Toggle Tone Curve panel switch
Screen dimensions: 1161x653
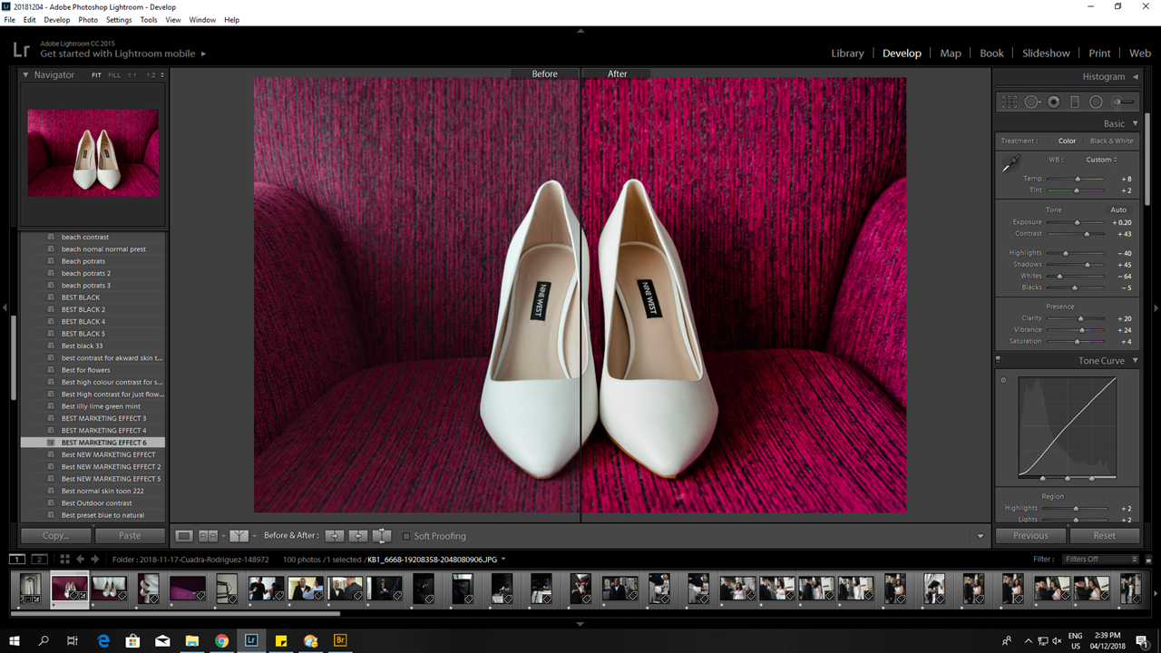click(998, 360)
